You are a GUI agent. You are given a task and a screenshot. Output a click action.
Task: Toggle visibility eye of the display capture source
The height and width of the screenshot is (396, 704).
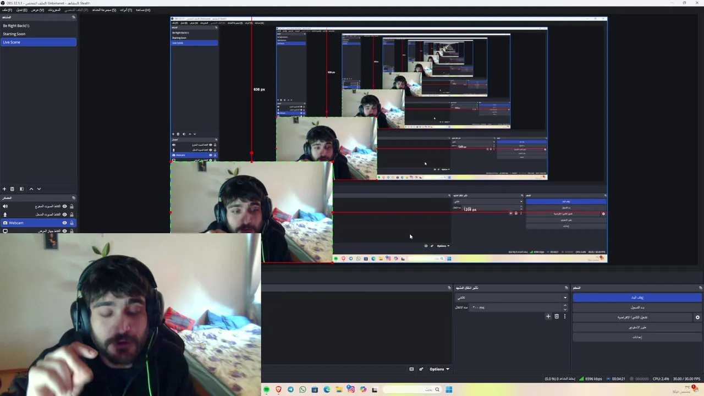pyautogui.click(x=64, y=231)
